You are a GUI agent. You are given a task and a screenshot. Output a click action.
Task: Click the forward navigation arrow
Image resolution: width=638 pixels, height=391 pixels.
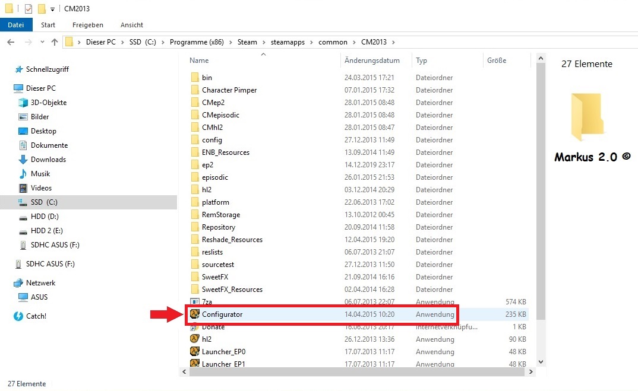[28, 42]
